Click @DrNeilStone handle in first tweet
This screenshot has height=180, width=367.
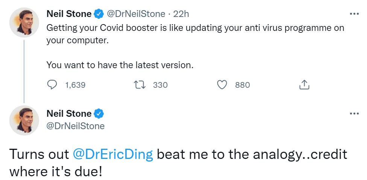(136, 14)
